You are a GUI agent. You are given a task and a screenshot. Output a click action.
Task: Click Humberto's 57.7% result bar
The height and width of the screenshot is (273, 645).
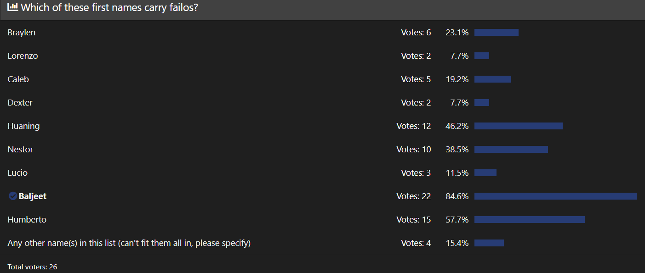530,220
